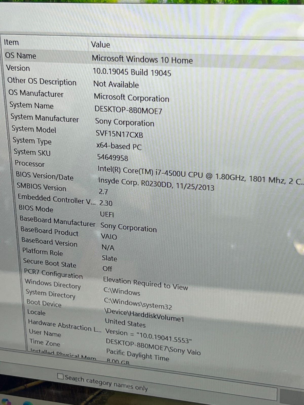
Task: Select value 'DESKTOP-8B0MOE7' in System Name row
Action: coord(128,110)
